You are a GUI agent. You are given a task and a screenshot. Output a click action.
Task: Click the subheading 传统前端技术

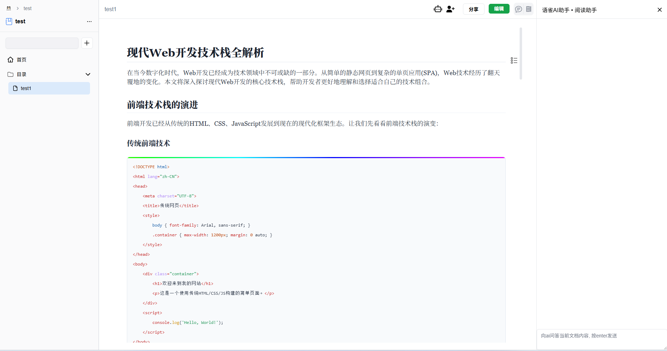[148, 143]
